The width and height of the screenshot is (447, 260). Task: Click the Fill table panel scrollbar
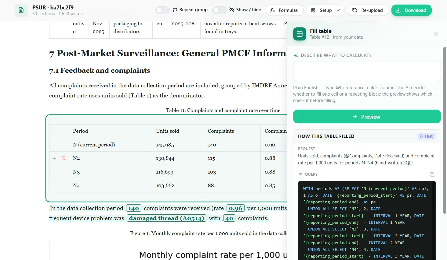click(445, 130)
